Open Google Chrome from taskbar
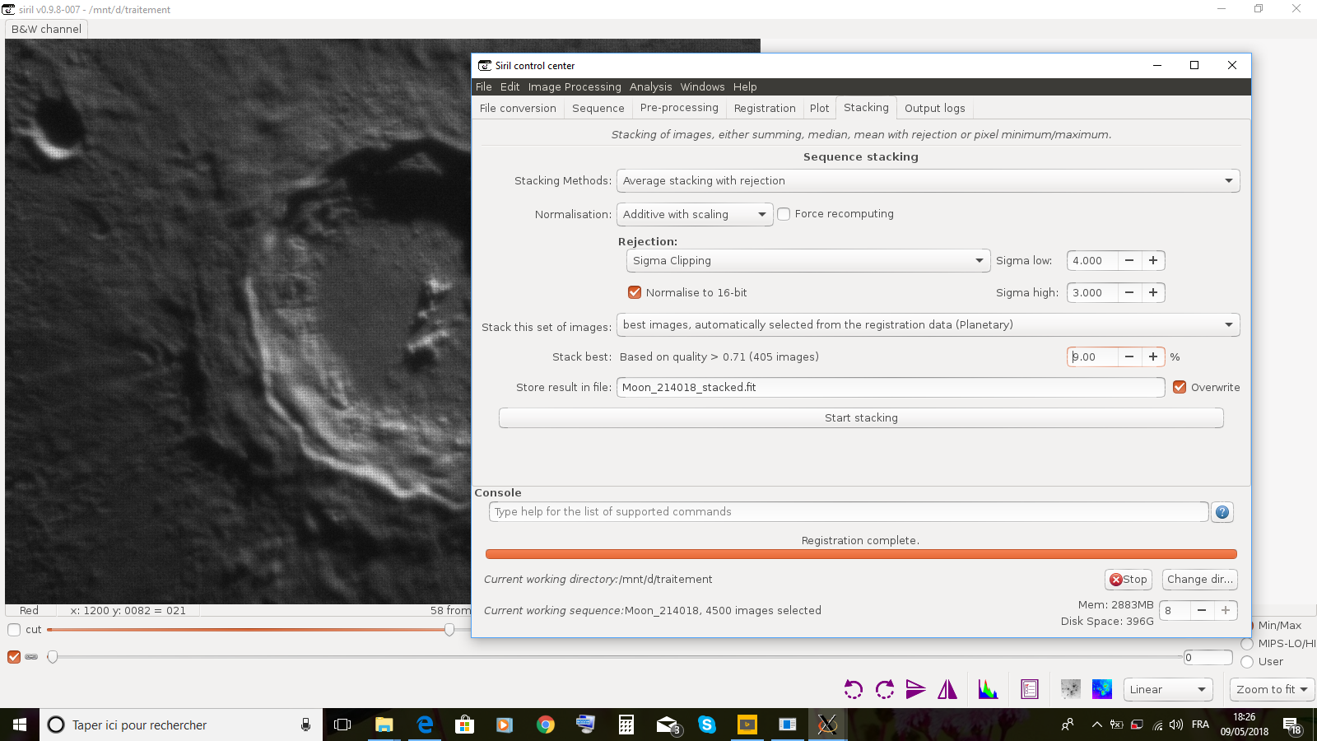The height and width of the screenshot is (741, 1317). point(545,725)
